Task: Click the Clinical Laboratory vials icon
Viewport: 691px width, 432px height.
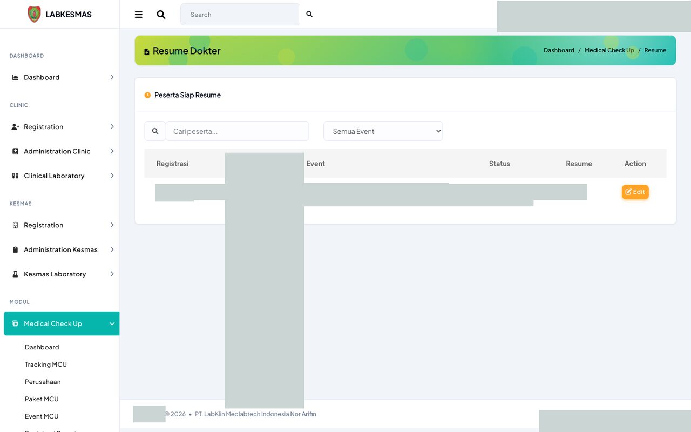Action: [x=15, y=175]
